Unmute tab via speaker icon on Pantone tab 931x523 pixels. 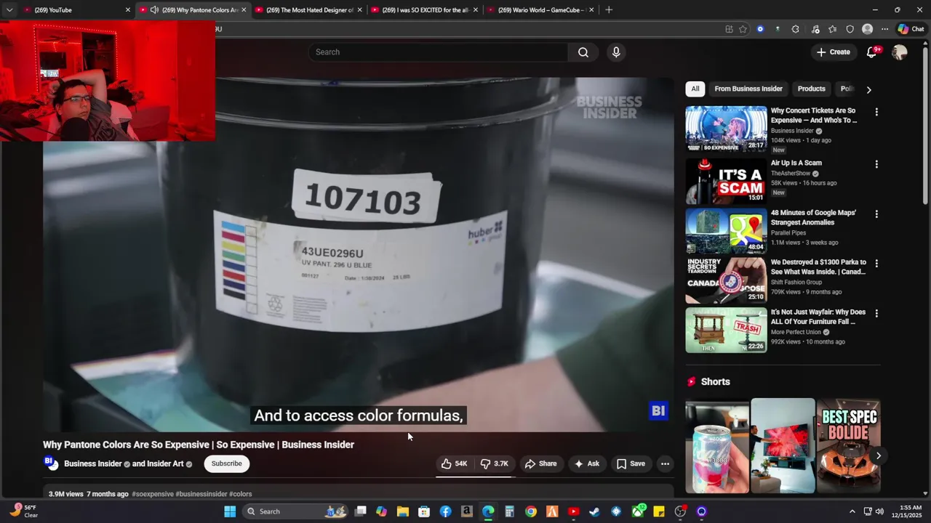coord(154,10)
